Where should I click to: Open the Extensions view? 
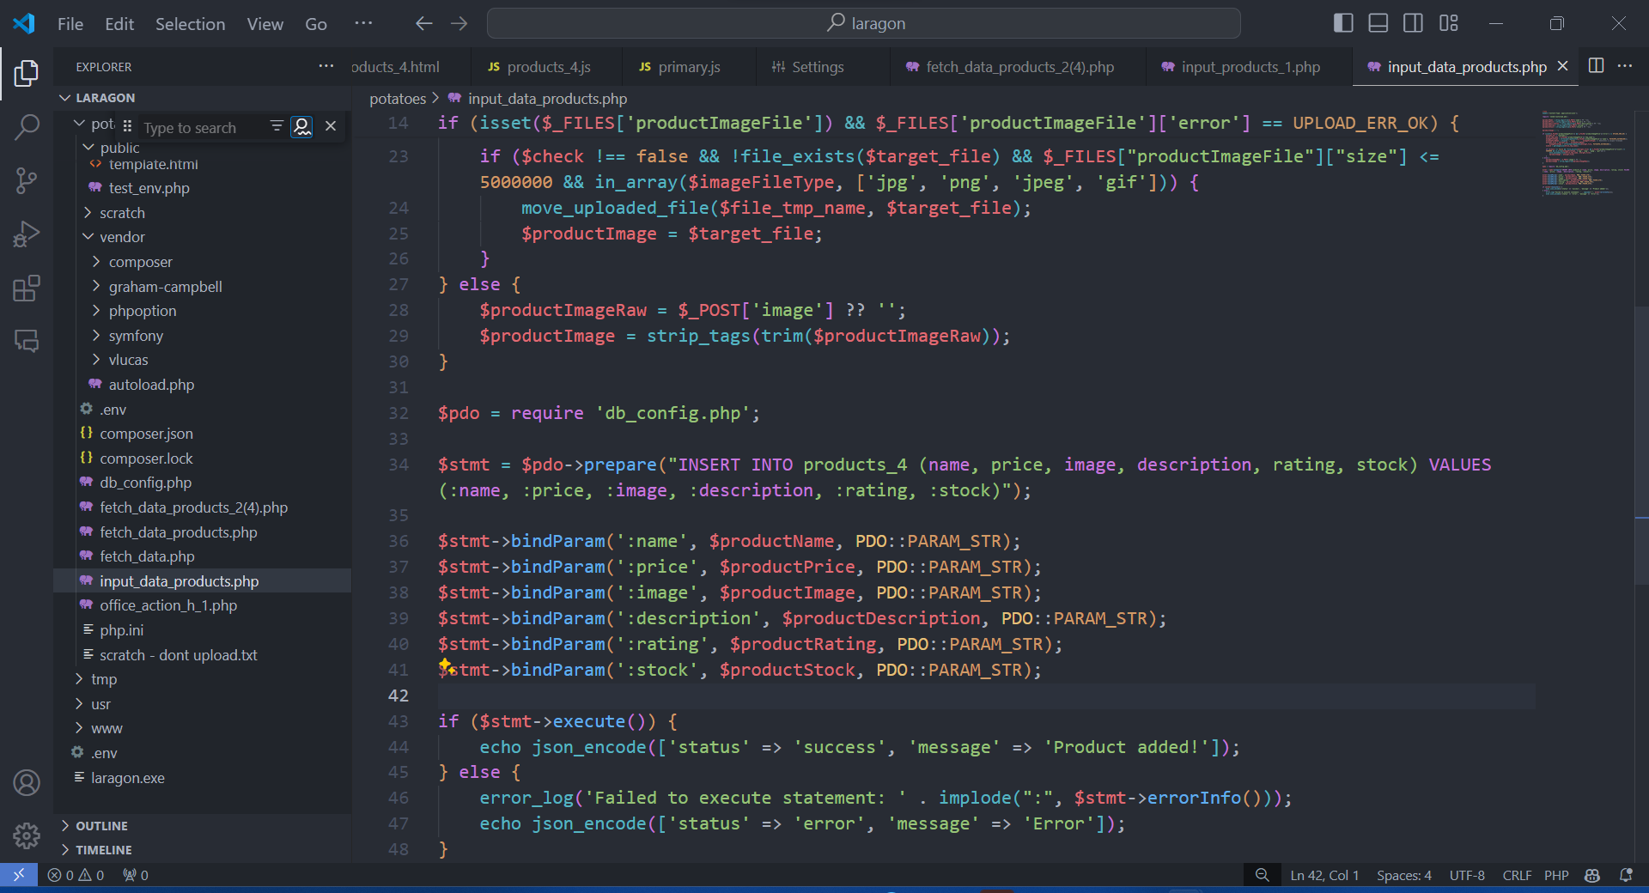coord(27,289)
